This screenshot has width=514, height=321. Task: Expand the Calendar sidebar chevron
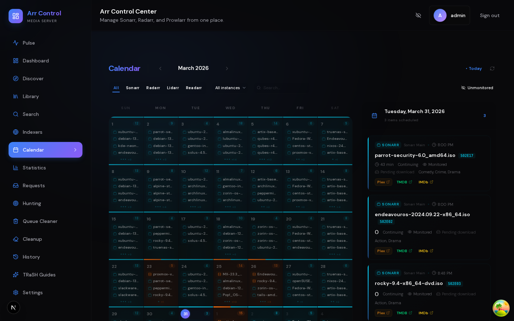click(x=75, y=150)
